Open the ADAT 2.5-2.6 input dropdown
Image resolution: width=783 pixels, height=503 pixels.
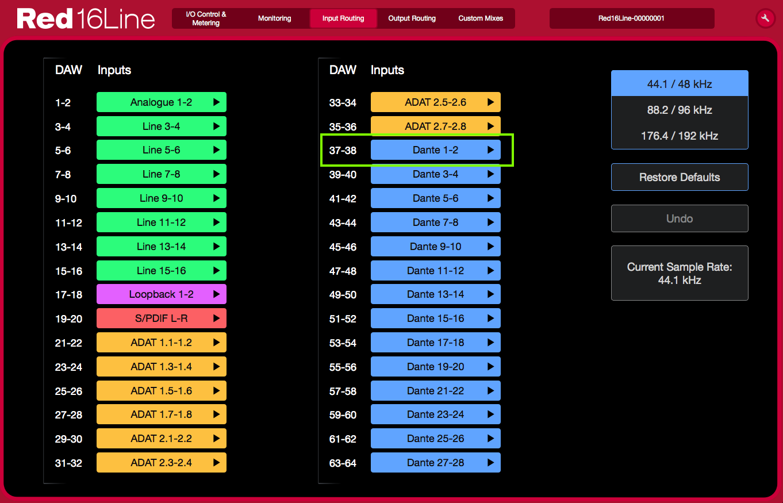click(x=436, y=102)
